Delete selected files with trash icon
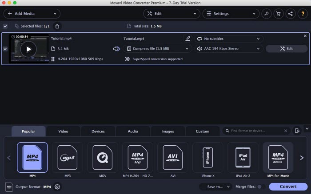 coord(57,26)
